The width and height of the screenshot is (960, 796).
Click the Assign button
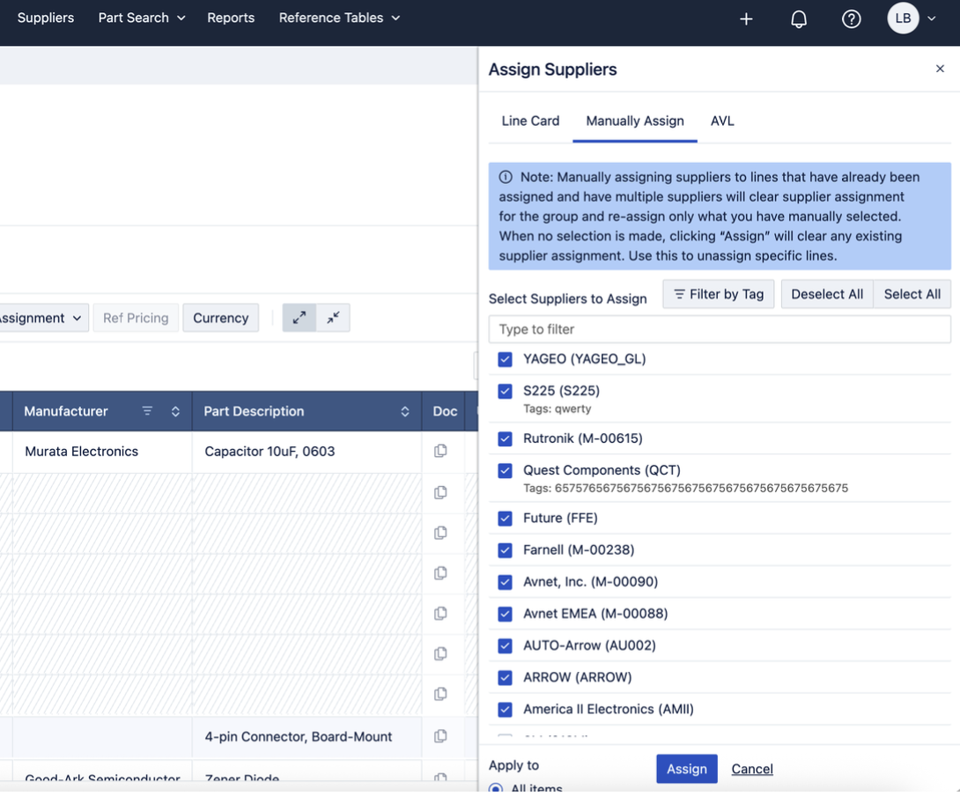686,769
